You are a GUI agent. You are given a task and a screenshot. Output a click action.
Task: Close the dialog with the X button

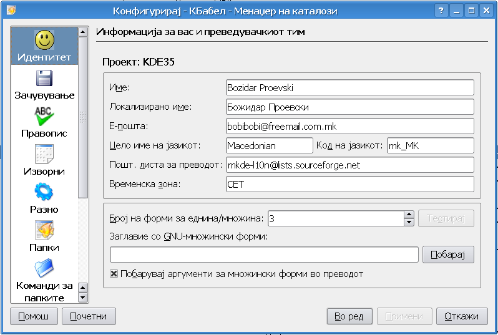[x=487, y=11]
